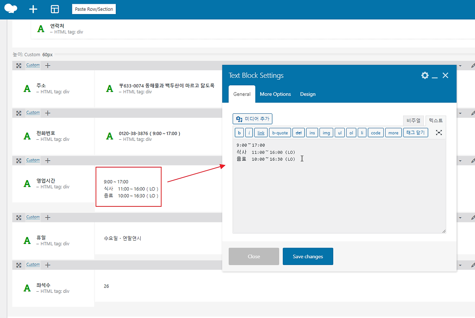Viewport: 475px width, 318px height.
Task: Click the 미디어 추가 button
Action: [x=252, y=119]
